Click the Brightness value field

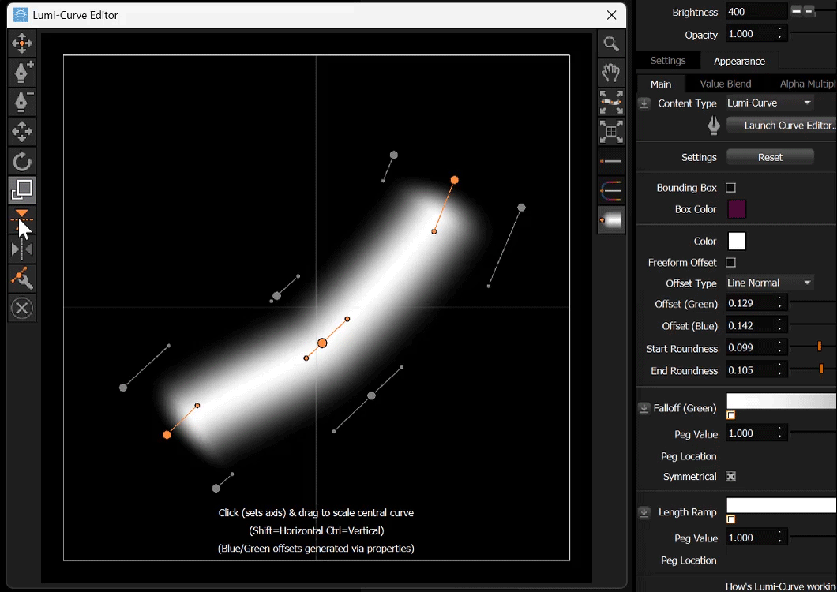pos(756,12)
